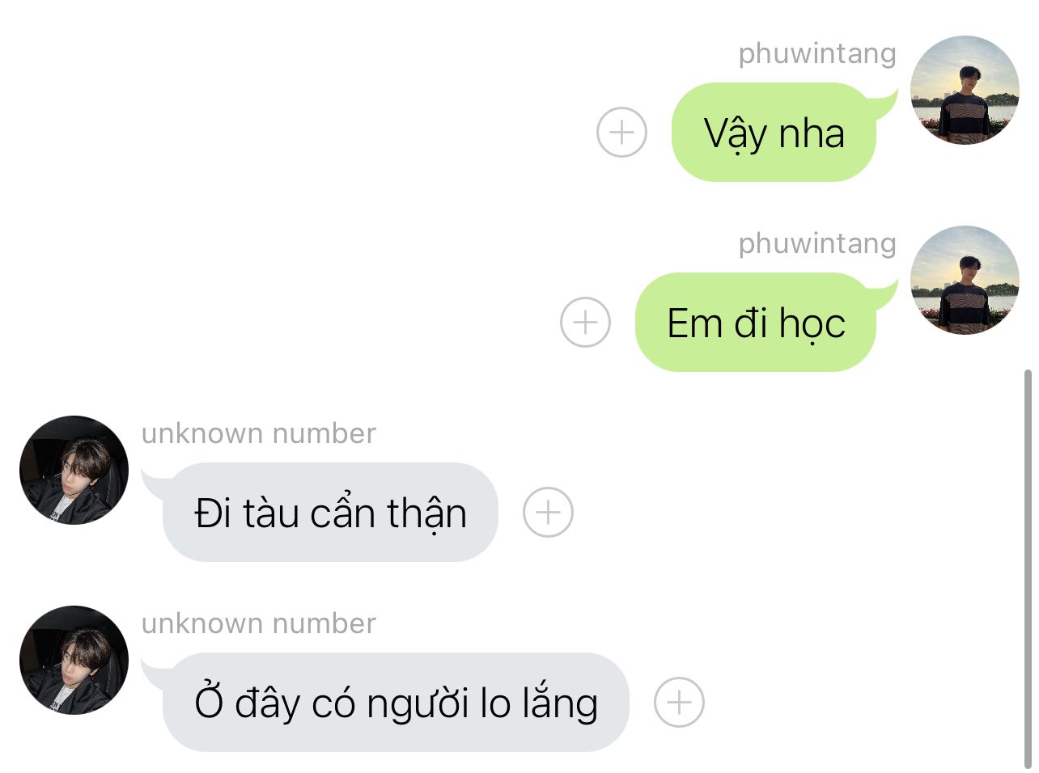This screenshot has width=1039, height=773.
Task: Open unknown number avatar beside last message
Action: point(74,660)
